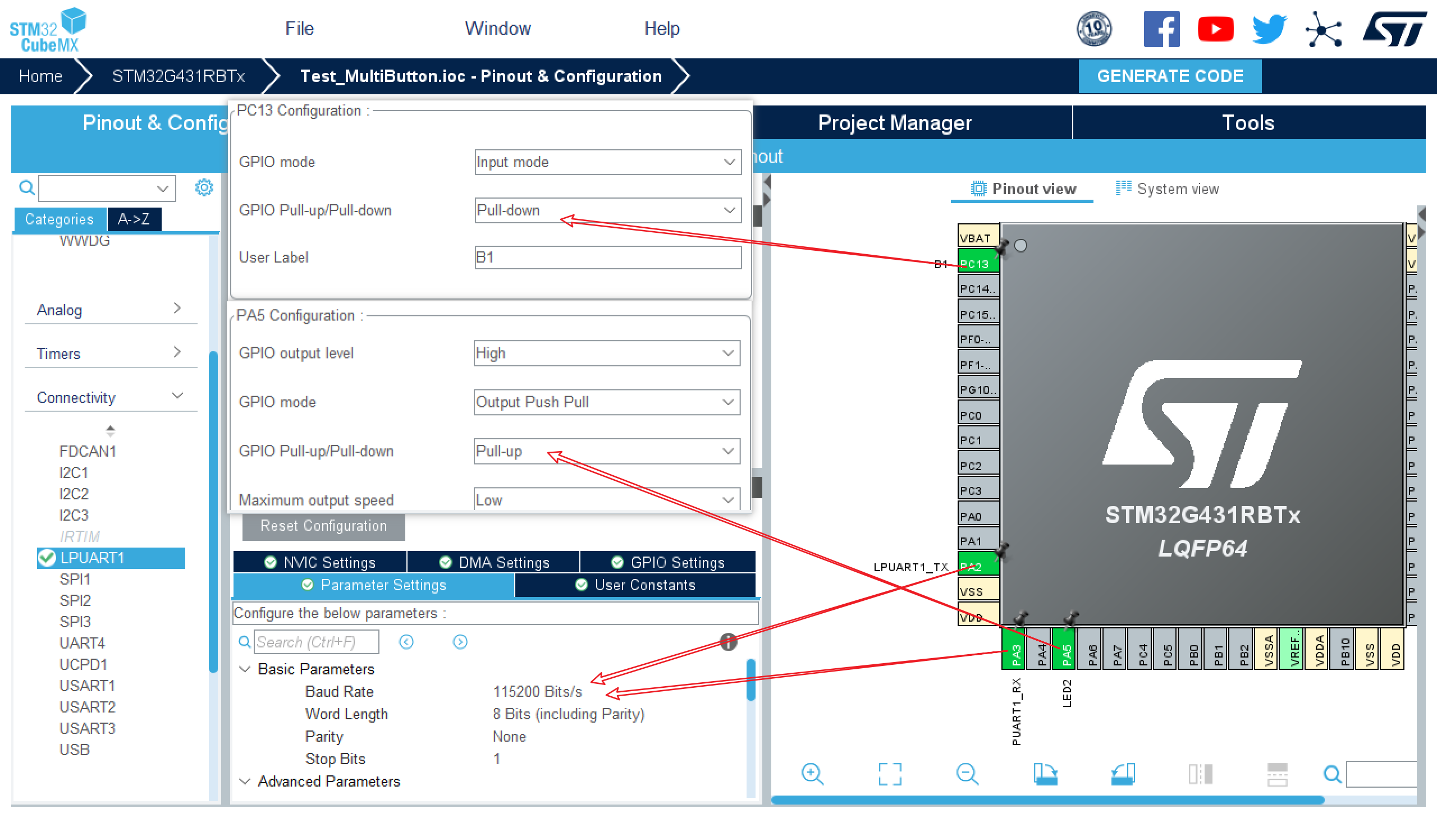Rotate chip clockwise icon
Screen dimensions: 1437x818
point(1045,774)
